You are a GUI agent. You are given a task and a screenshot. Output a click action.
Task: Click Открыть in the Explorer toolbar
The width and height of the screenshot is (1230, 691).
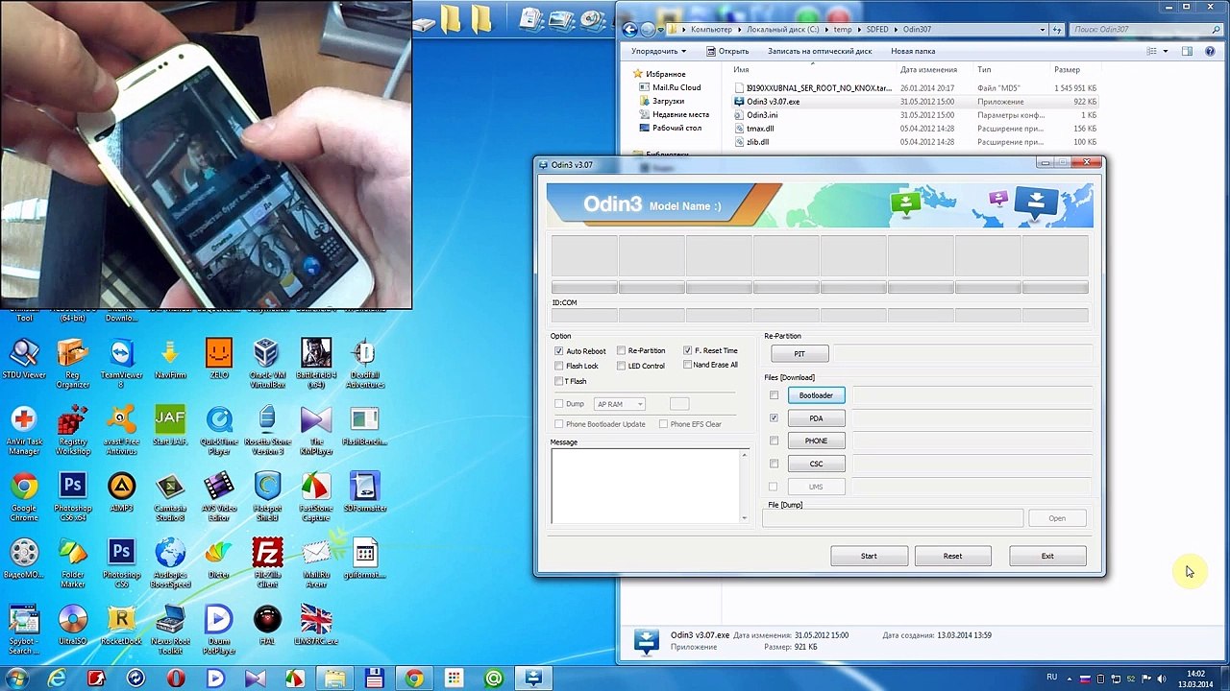pyautogui.click(x=727, y=51)
